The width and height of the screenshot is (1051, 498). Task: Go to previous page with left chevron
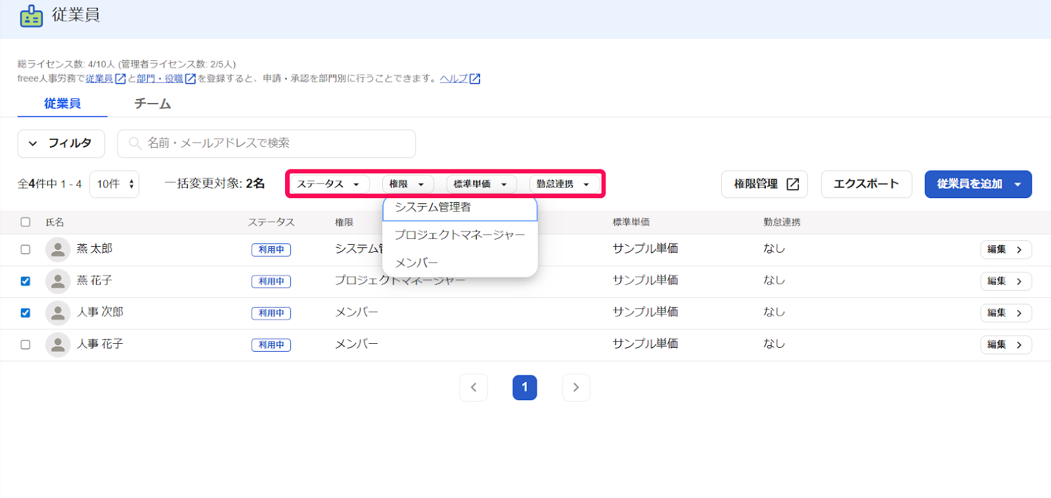474,387
